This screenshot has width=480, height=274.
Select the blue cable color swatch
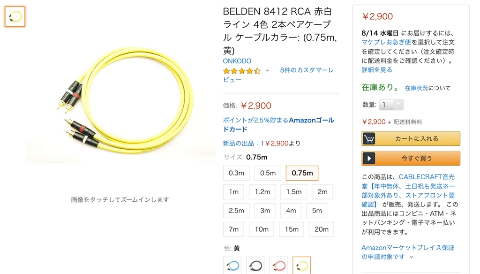coord(232,266)
